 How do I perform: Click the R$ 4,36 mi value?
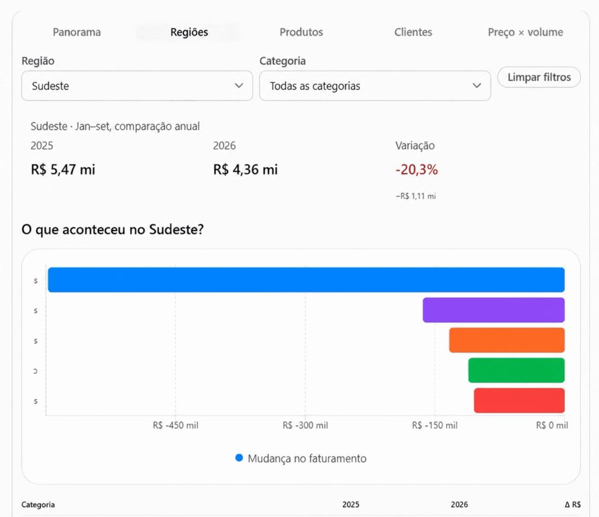(245, 169)
